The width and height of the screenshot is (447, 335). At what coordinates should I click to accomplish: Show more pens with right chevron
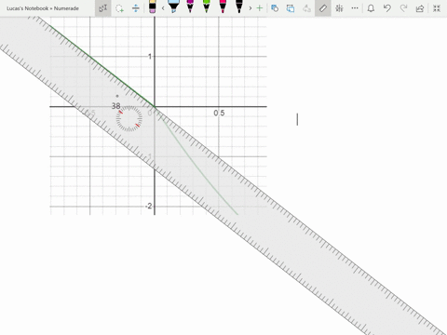pyautogui.click(x=251, y=8)
